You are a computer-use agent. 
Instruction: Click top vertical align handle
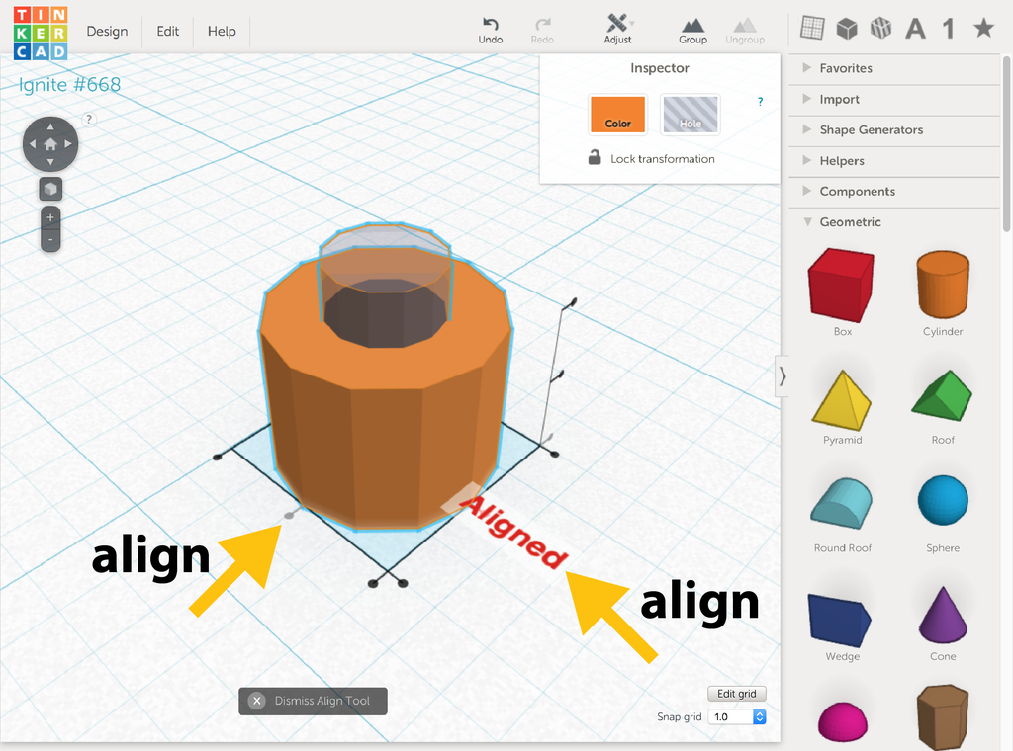pyautogui.click(x=573, y=301)
